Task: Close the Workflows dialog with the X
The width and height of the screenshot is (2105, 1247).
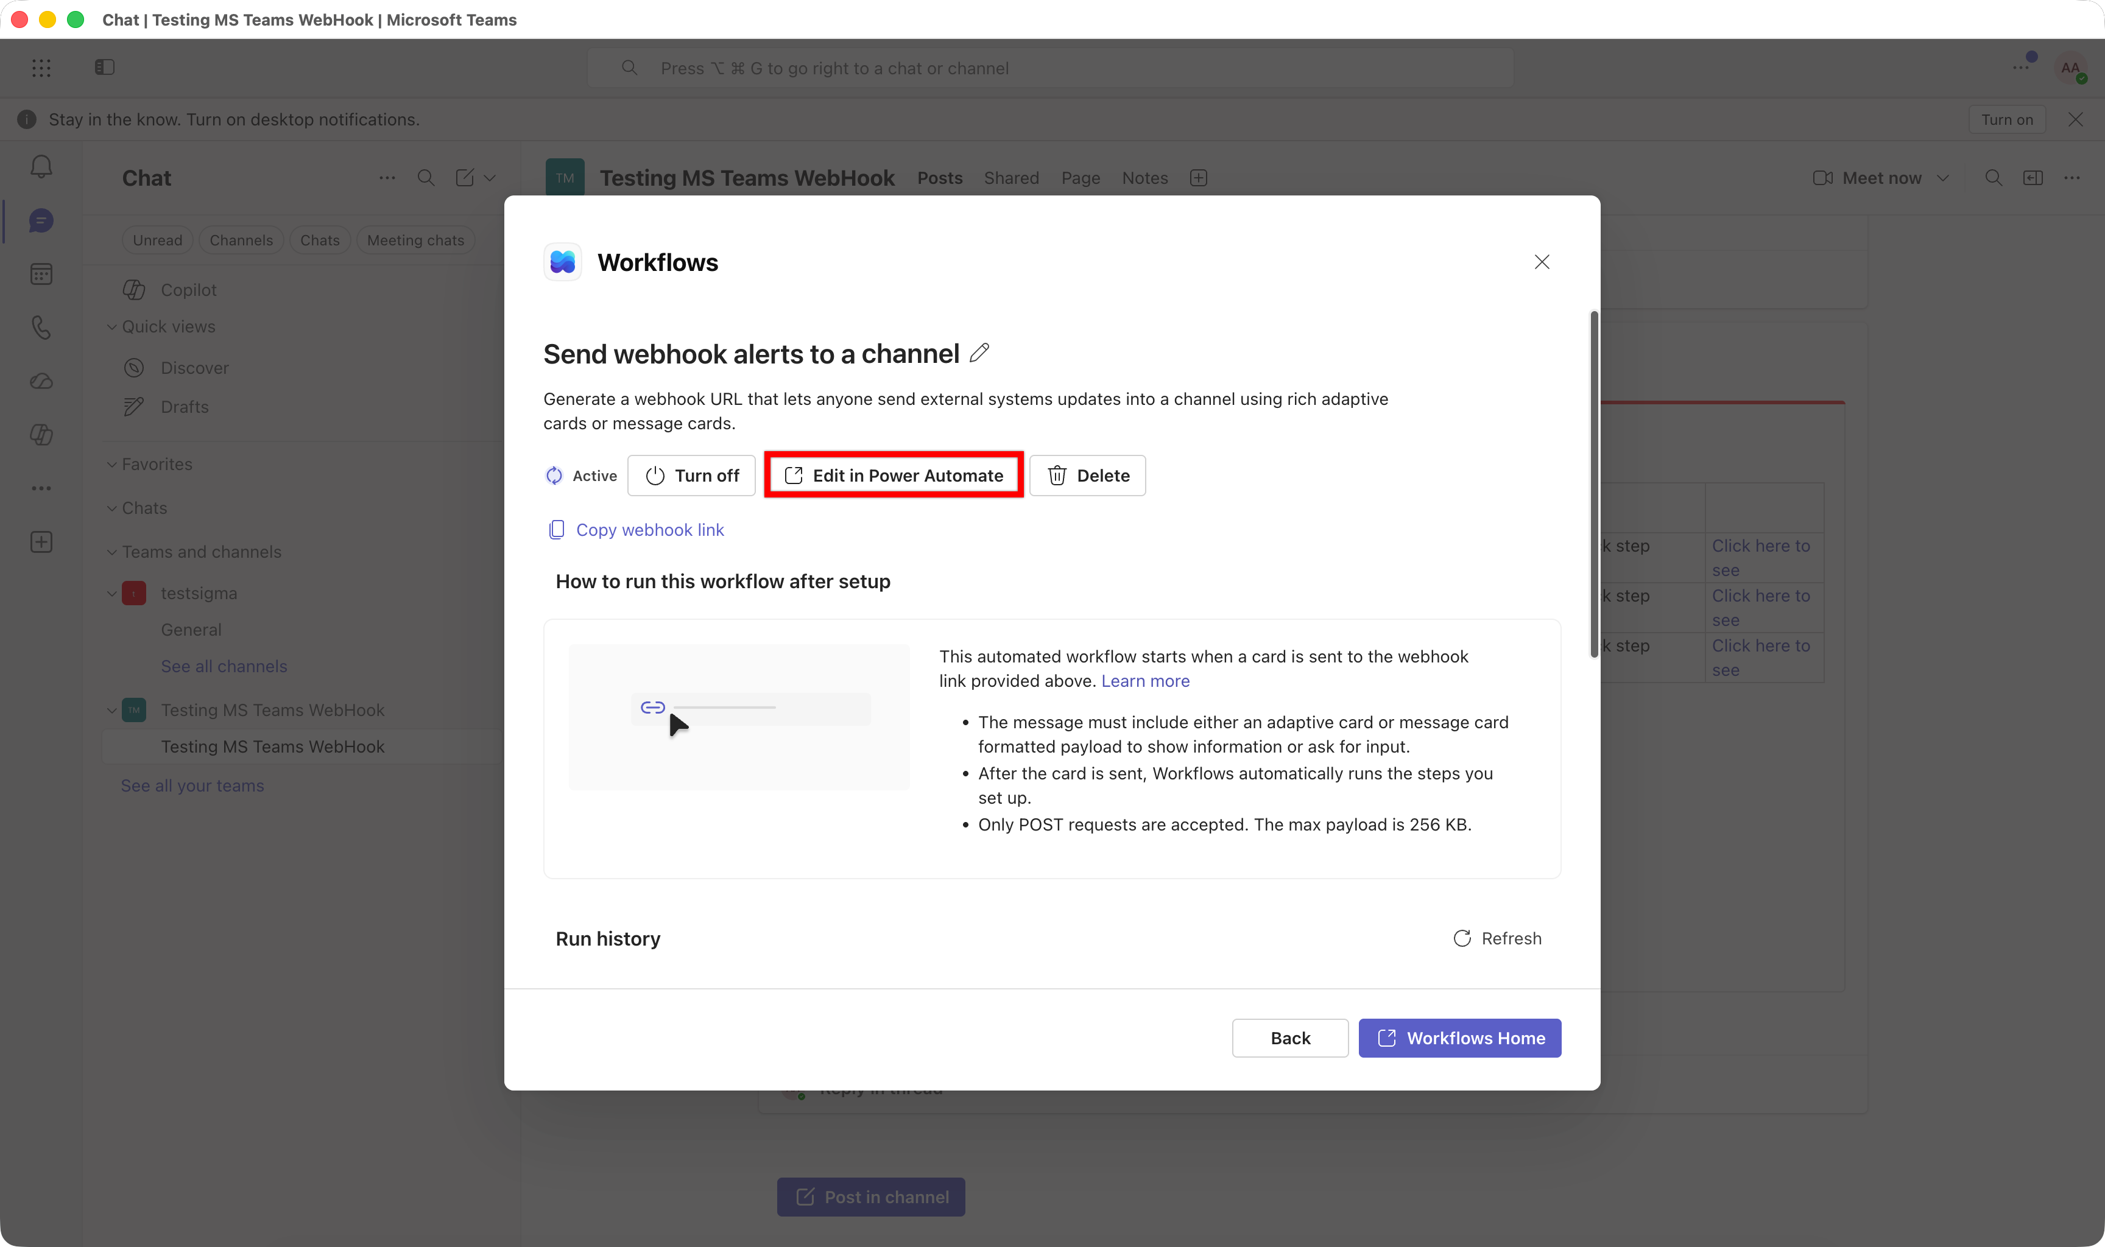Action: click(x=1541, y=262)
